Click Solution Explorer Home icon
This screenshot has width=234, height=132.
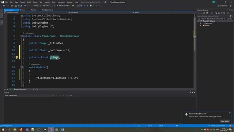click(204, 13)
